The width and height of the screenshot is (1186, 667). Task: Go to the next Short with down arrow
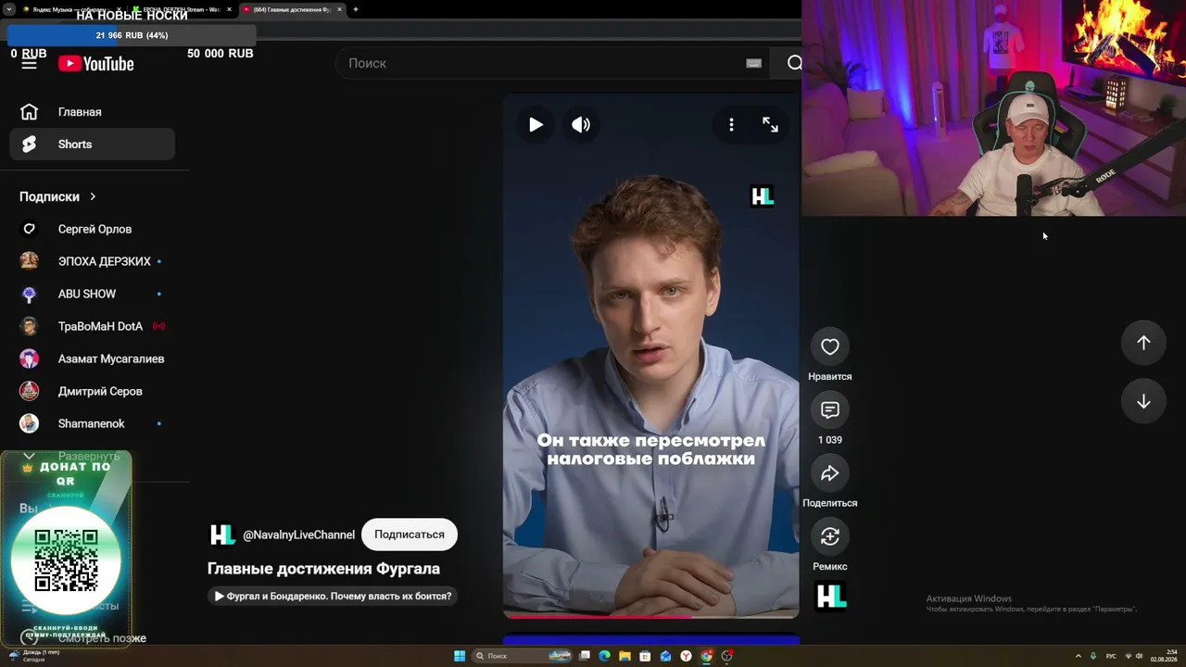[x=1143, y=401]
